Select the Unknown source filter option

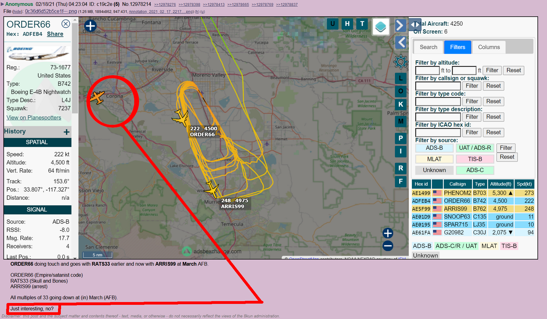click(x=434, y=170)
